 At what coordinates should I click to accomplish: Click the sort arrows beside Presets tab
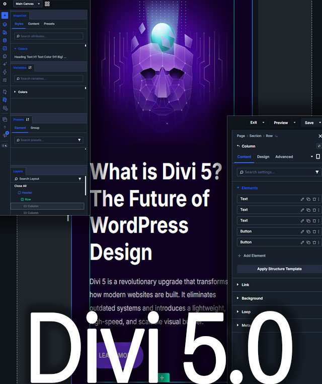point(27,119)
